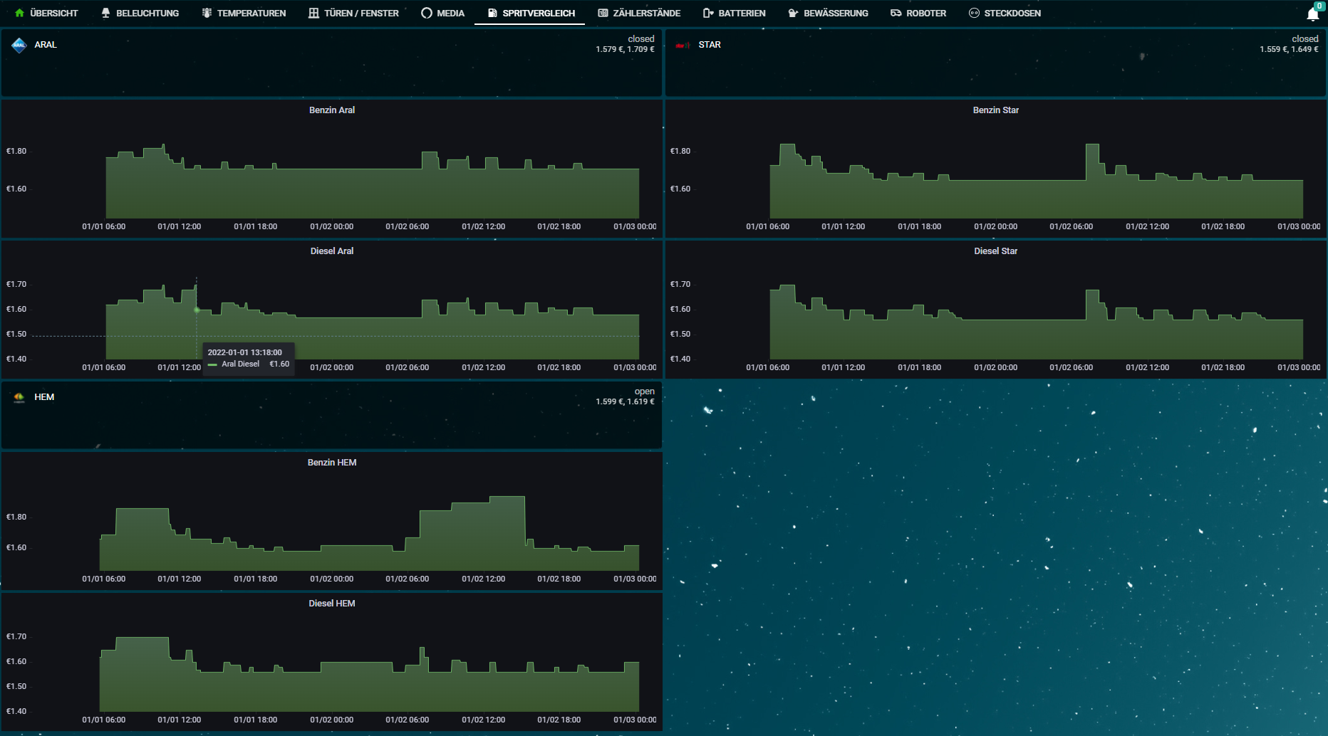The height and width of the screenshot is (736, 1328).
Task: Click the fuel pump icon of Spritvergleich
Action: tap(492, 13)
